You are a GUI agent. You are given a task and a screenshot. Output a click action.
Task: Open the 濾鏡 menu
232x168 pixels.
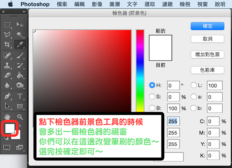point(167,4)
